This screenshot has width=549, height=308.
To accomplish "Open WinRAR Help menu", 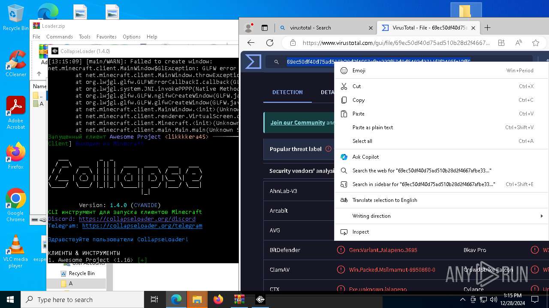I will point(152,37).
